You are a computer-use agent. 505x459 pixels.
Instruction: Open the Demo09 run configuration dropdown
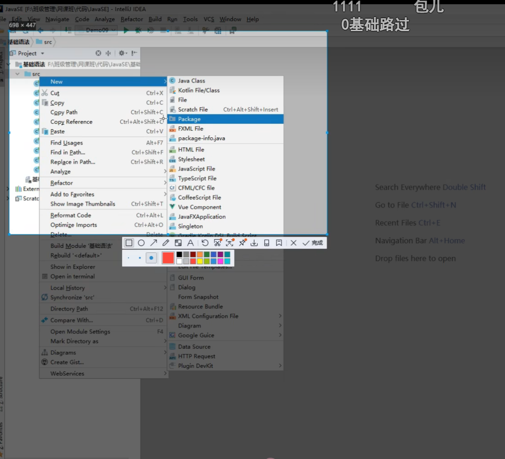pyautogui.click(x=96, y=30)
